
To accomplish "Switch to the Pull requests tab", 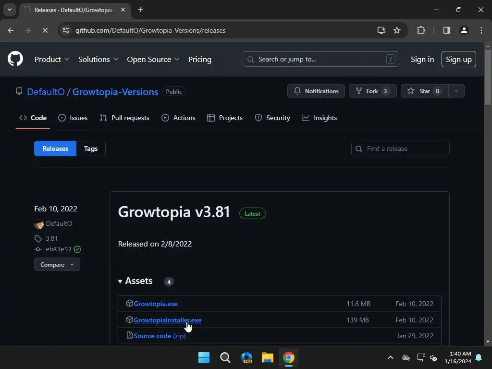I will [x=124, y=118].
